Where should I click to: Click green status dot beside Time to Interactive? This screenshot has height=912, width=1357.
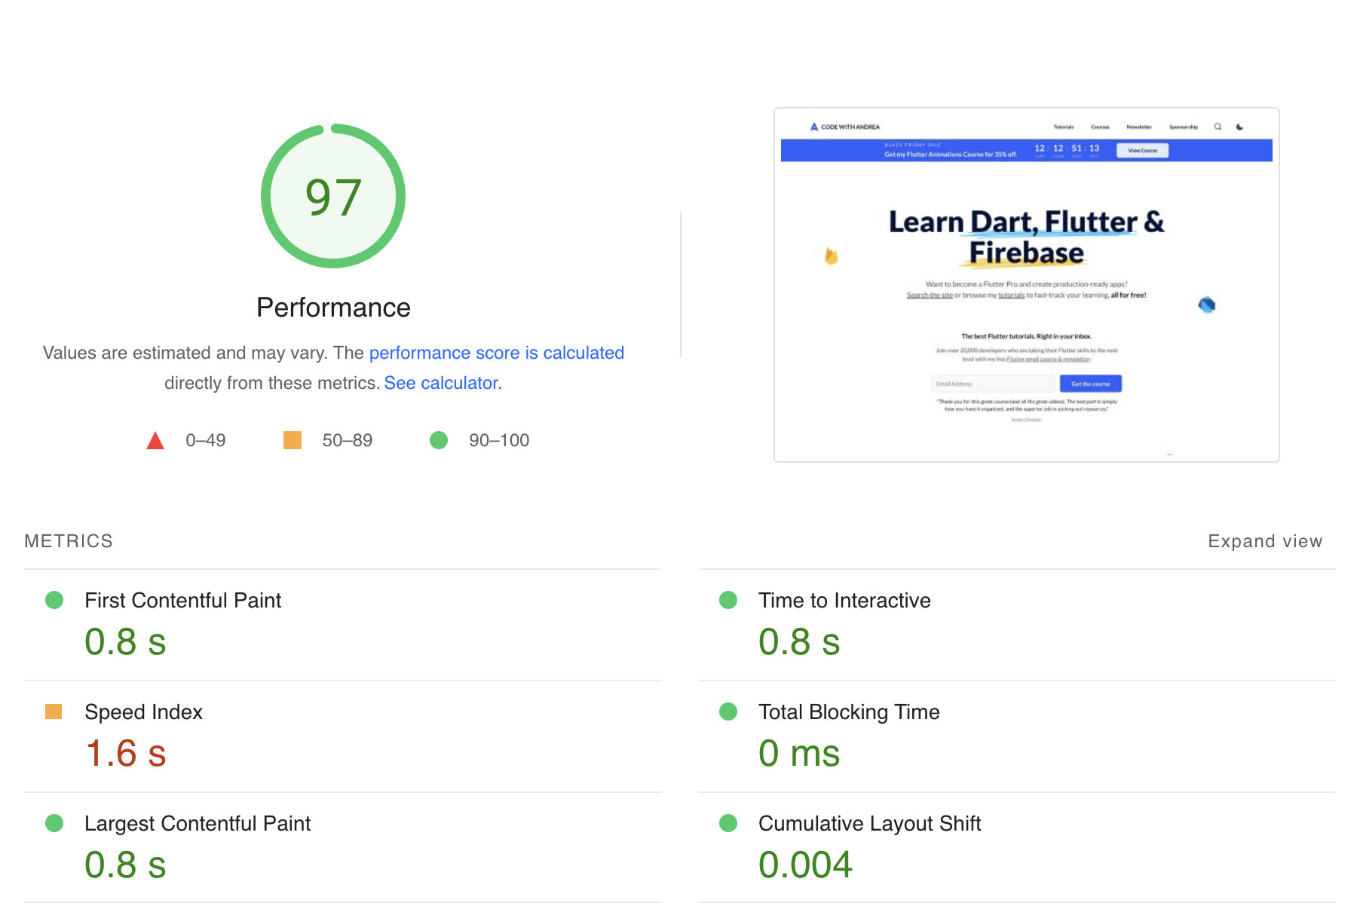coord(728,600)
